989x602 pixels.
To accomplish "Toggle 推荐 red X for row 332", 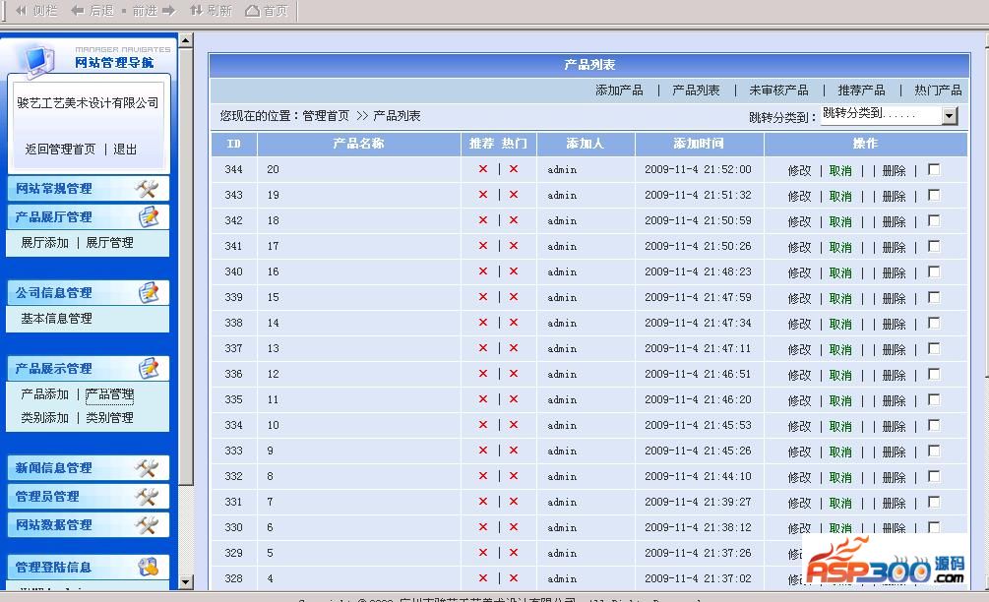I will [x=483, y=476].
